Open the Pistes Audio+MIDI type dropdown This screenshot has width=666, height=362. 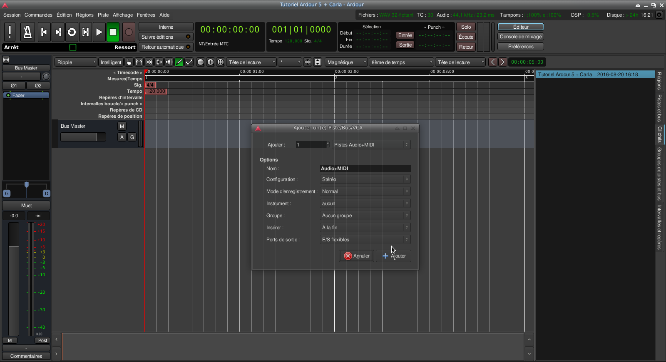coord(371,145)
